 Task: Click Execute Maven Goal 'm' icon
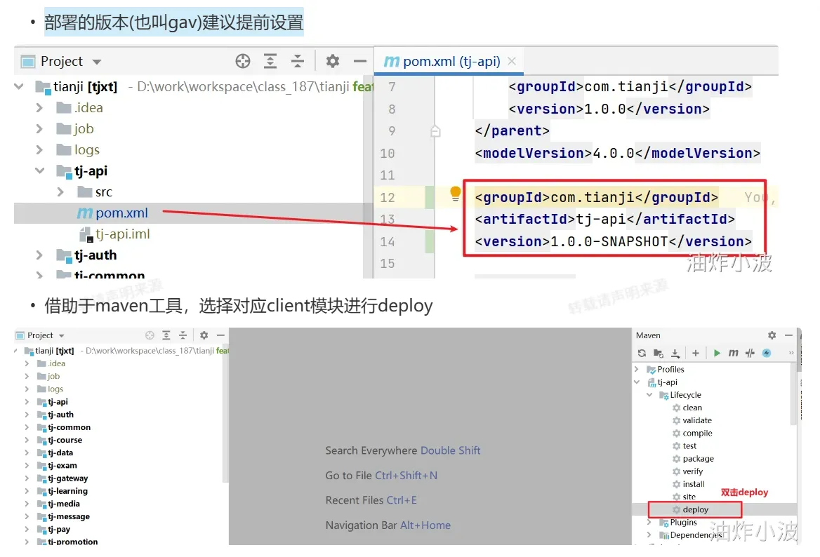[x=733, y=354]
